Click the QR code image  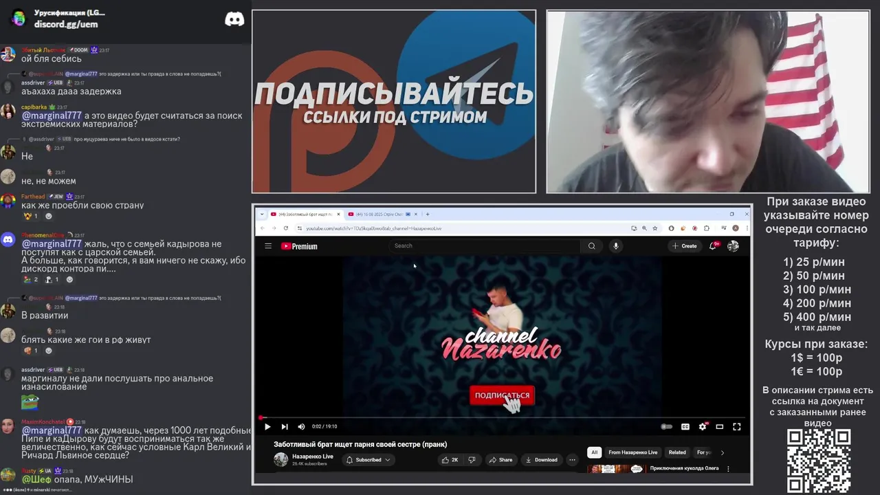(819, 461)
